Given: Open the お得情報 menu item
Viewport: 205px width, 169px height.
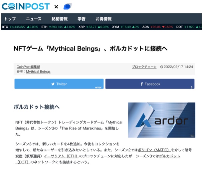Looking at the screenshot, I should (x=103, y=19).
